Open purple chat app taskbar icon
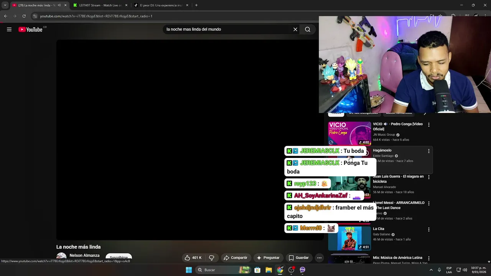Image resolution: width=491 pixels, height=276 pixels. [x=302, y=270]
